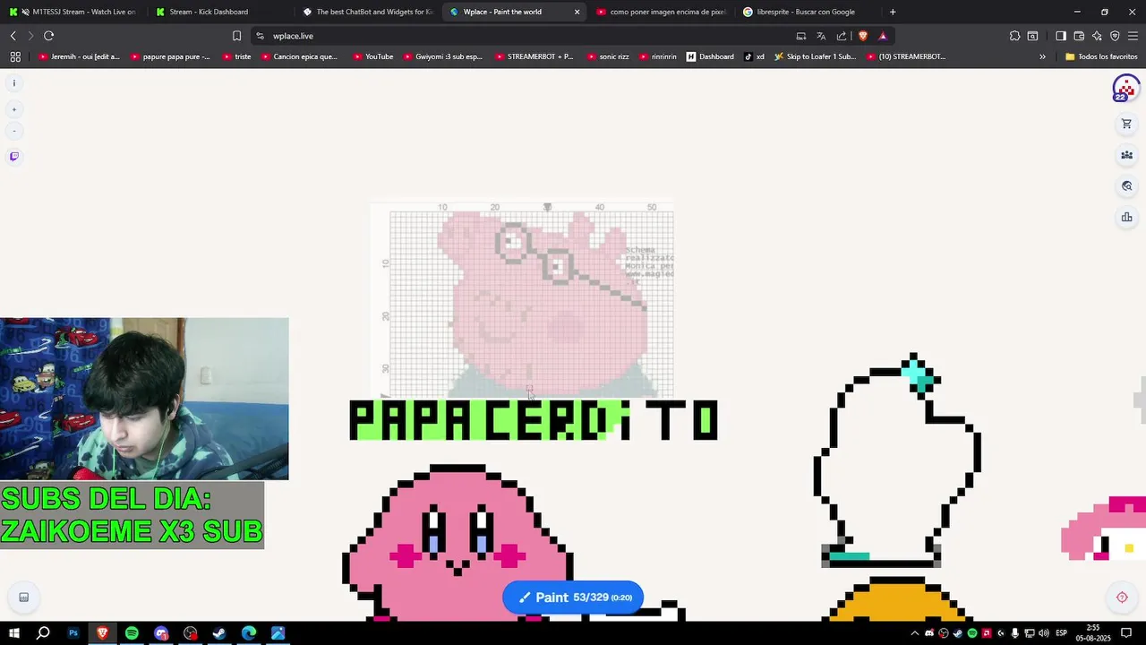Open the YouTube bookmark

(x=373, y=56)
